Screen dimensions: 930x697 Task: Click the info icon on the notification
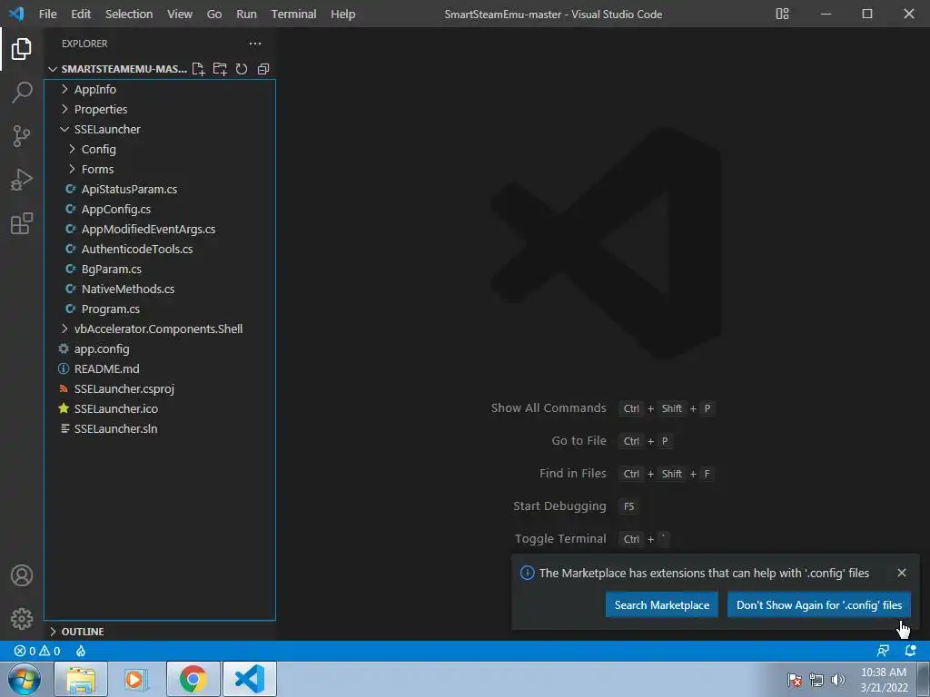point(528,573)
